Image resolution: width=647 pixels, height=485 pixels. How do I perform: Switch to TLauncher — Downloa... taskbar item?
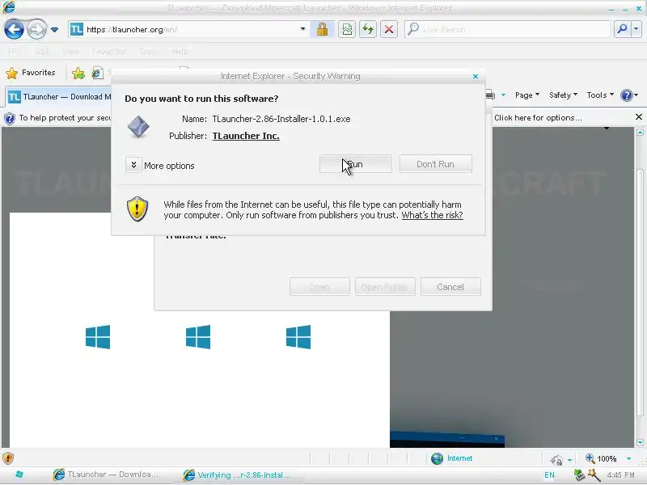click(106, 474)
